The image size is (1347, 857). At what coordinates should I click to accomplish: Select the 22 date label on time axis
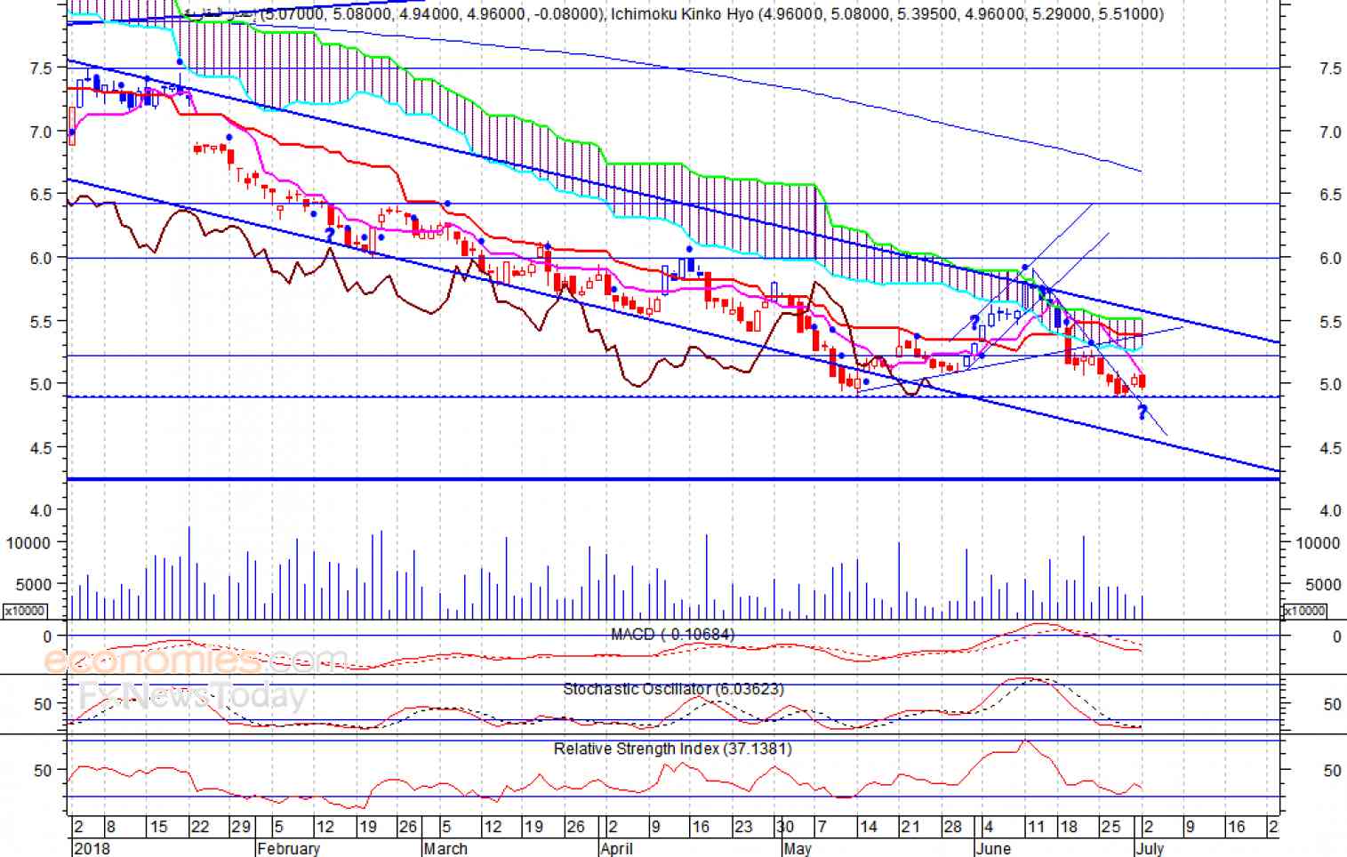click(x=200, y=827)
